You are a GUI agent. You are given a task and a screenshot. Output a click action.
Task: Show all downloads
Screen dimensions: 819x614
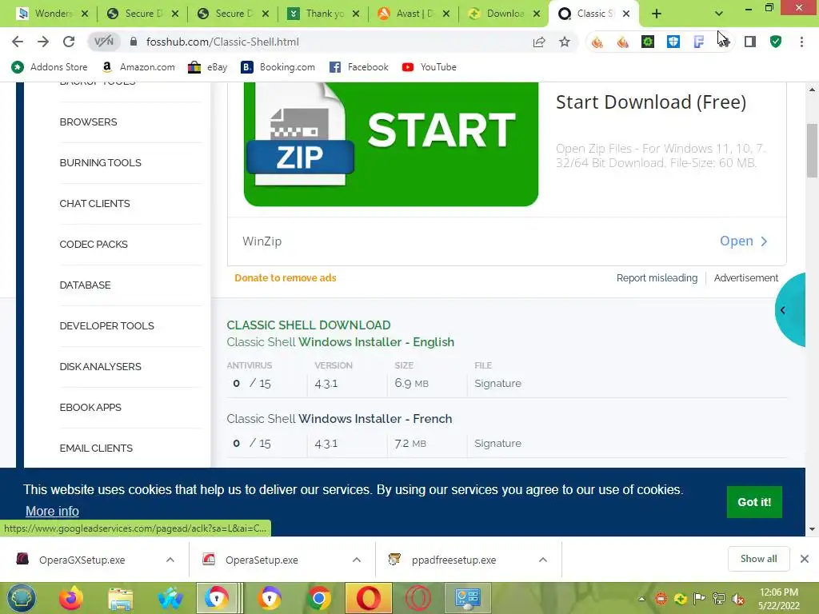click(x=758, y=559)
